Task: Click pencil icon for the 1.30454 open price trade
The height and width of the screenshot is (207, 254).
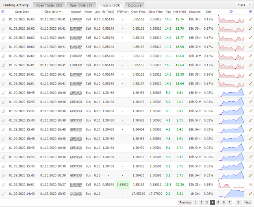Action: pos(250,129)
